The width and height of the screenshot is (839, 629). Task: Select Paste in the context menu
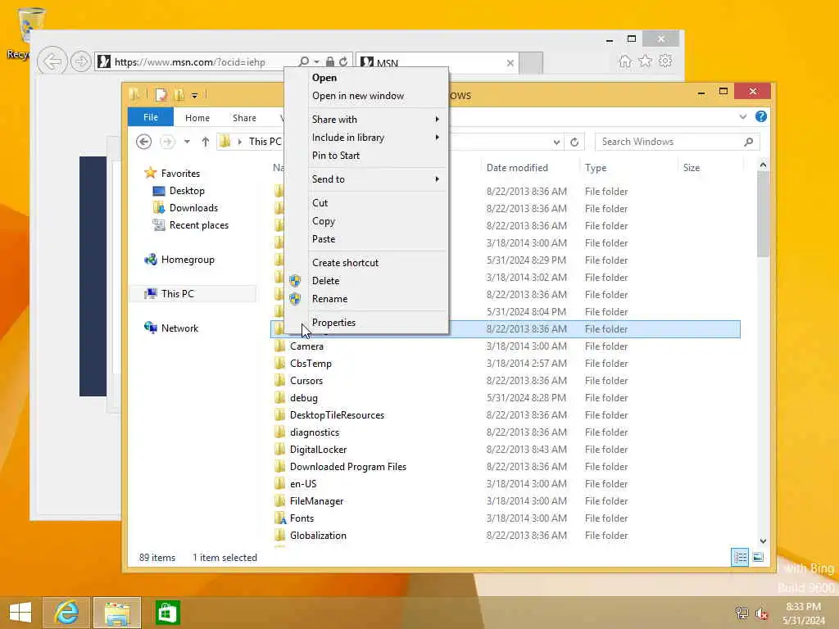366,239
